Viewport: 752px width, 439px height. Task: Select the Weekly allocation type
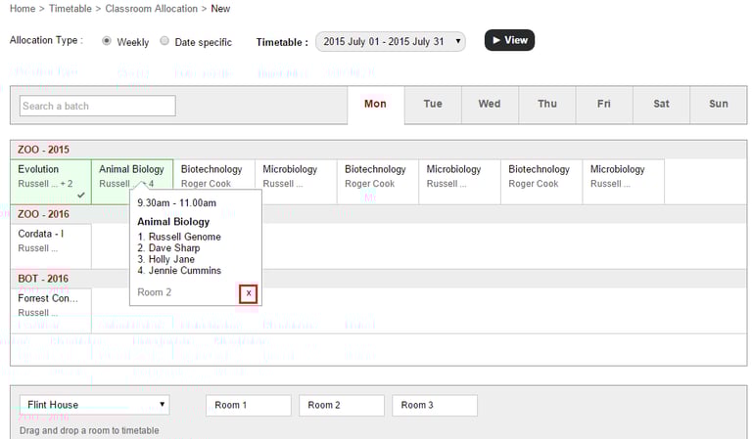pos(107,41)
